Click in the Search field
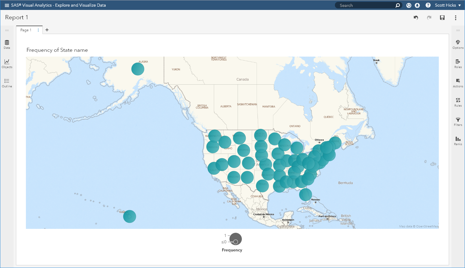Screen dimensions: 465x268 tap(366, 5)
